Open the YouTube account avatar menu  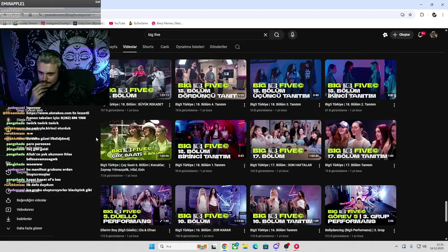[434, 35]
